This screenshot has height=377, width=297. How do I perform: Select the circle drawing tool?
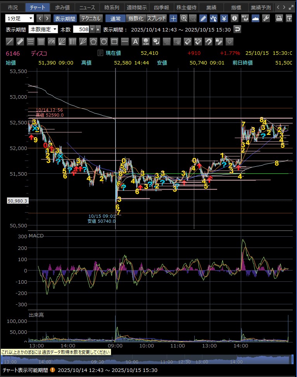104,41
